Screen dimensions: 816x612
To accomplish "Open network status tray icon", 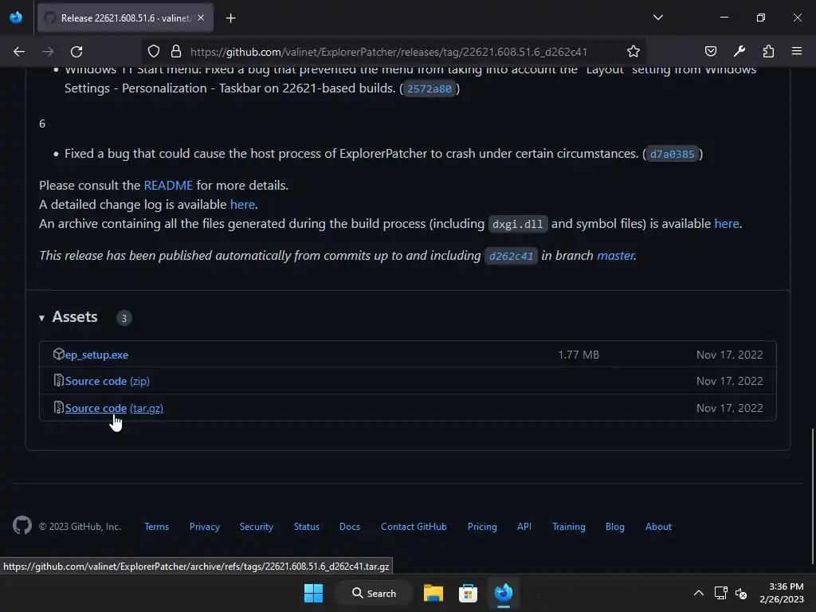I will pos(720,593).
